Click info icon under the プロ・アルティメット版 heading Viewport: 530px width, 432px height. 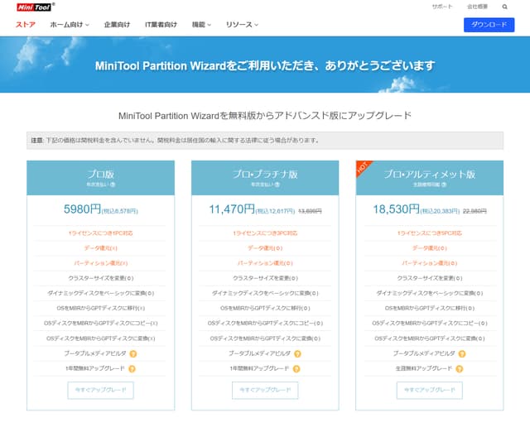click(x=444, y=185)
